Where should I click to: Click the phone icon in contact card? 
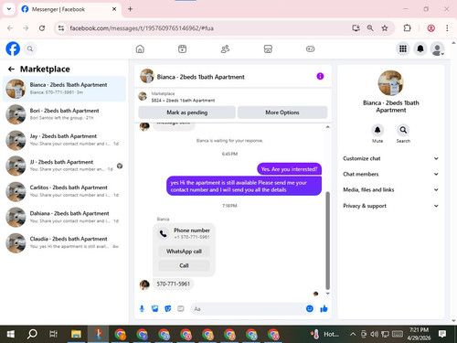click(x=164, y=233)
